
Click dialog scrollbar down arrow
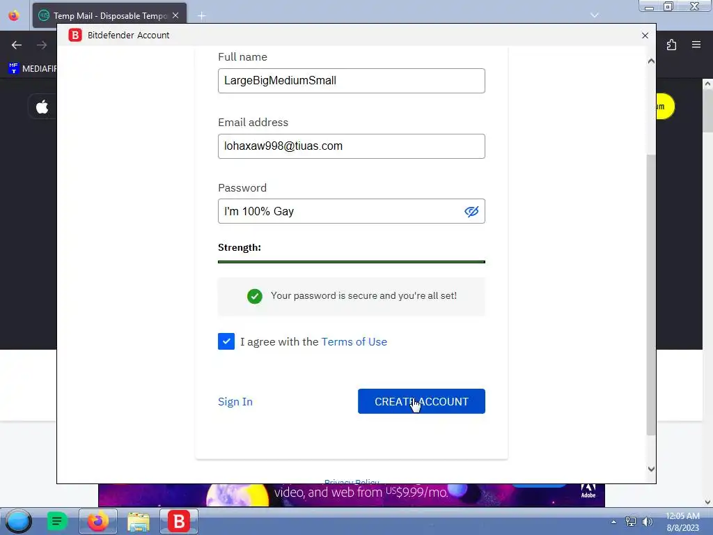651,469
